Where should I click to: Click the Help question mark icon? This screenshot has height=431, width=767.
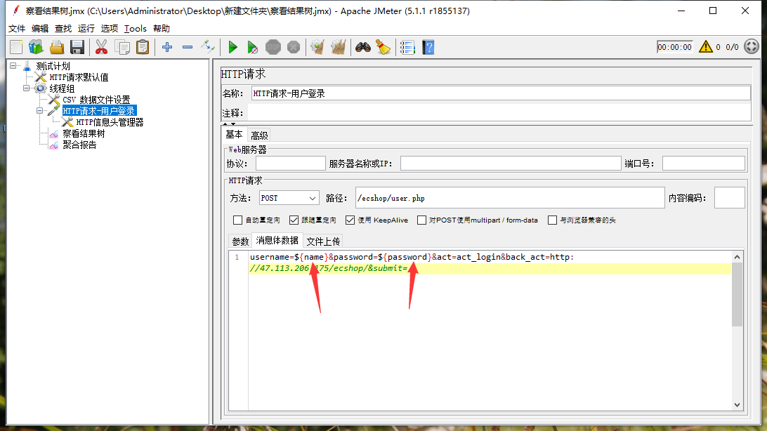(428, 48)
